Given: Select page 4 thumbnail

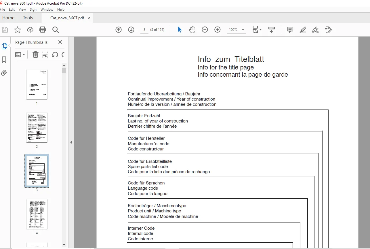Looking at the screenshot, I should pyautogui.click(x=37, y=214).
